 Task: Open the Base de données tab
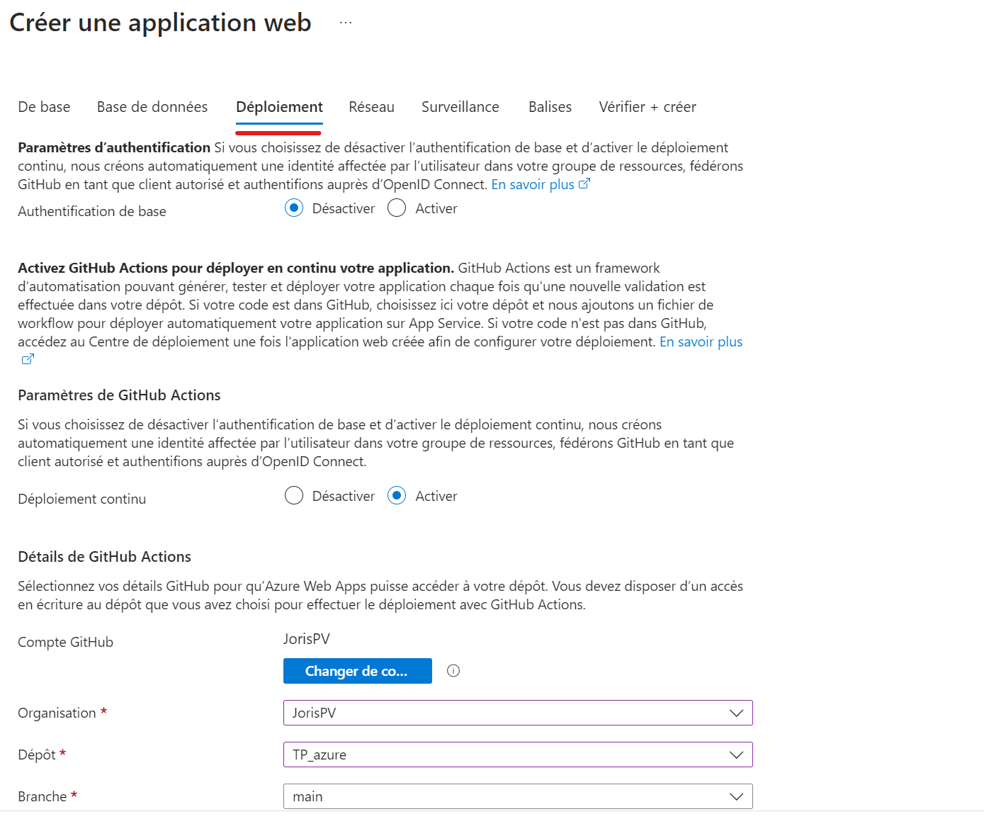(x=152, y=107)
